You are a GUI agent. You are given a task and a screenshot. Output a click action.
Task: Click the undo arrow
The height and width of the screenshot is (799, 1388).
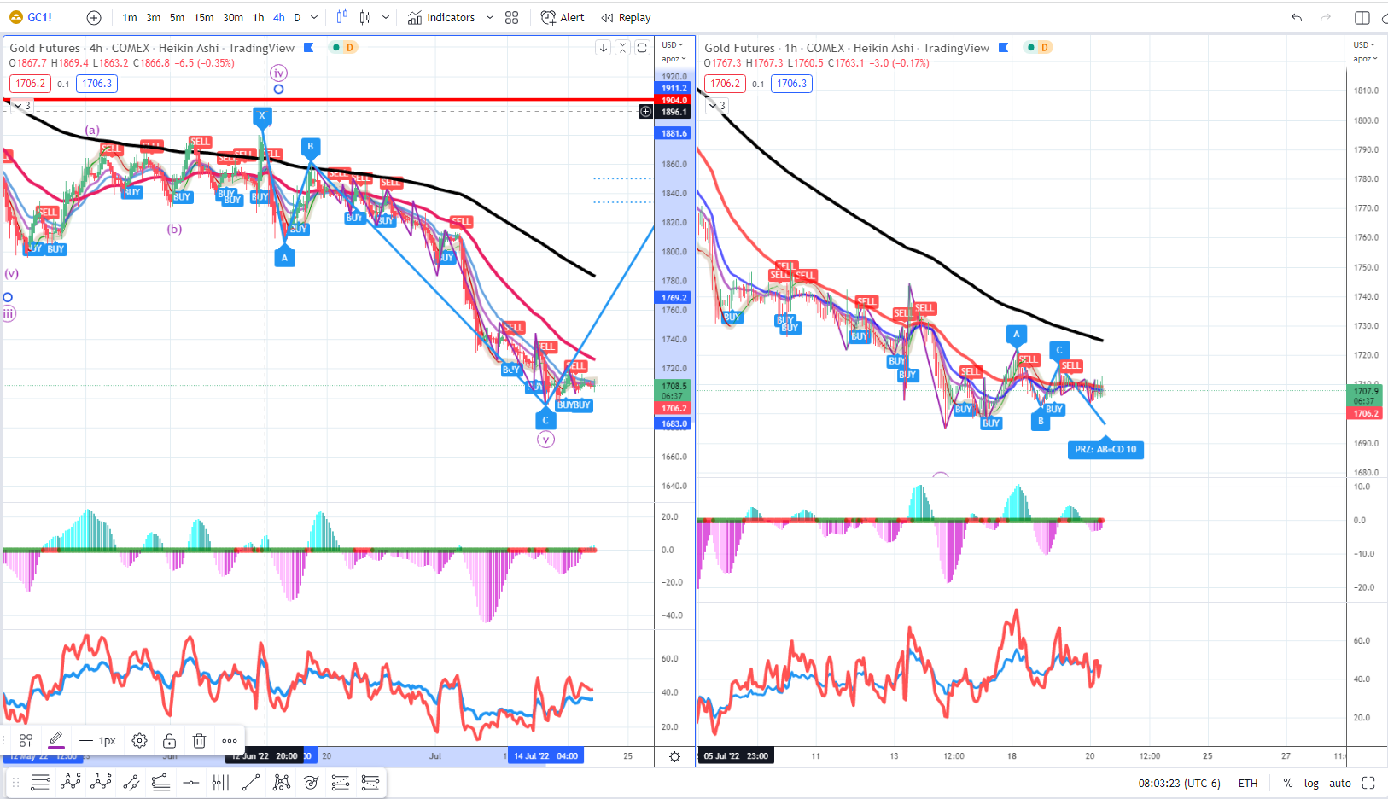click(1297, 17)
